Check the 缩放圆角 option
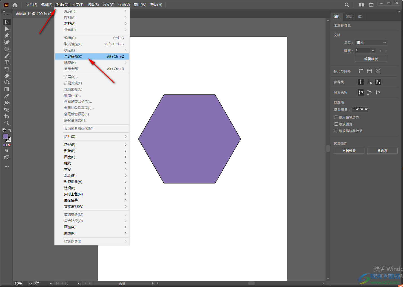 point(336,124)
